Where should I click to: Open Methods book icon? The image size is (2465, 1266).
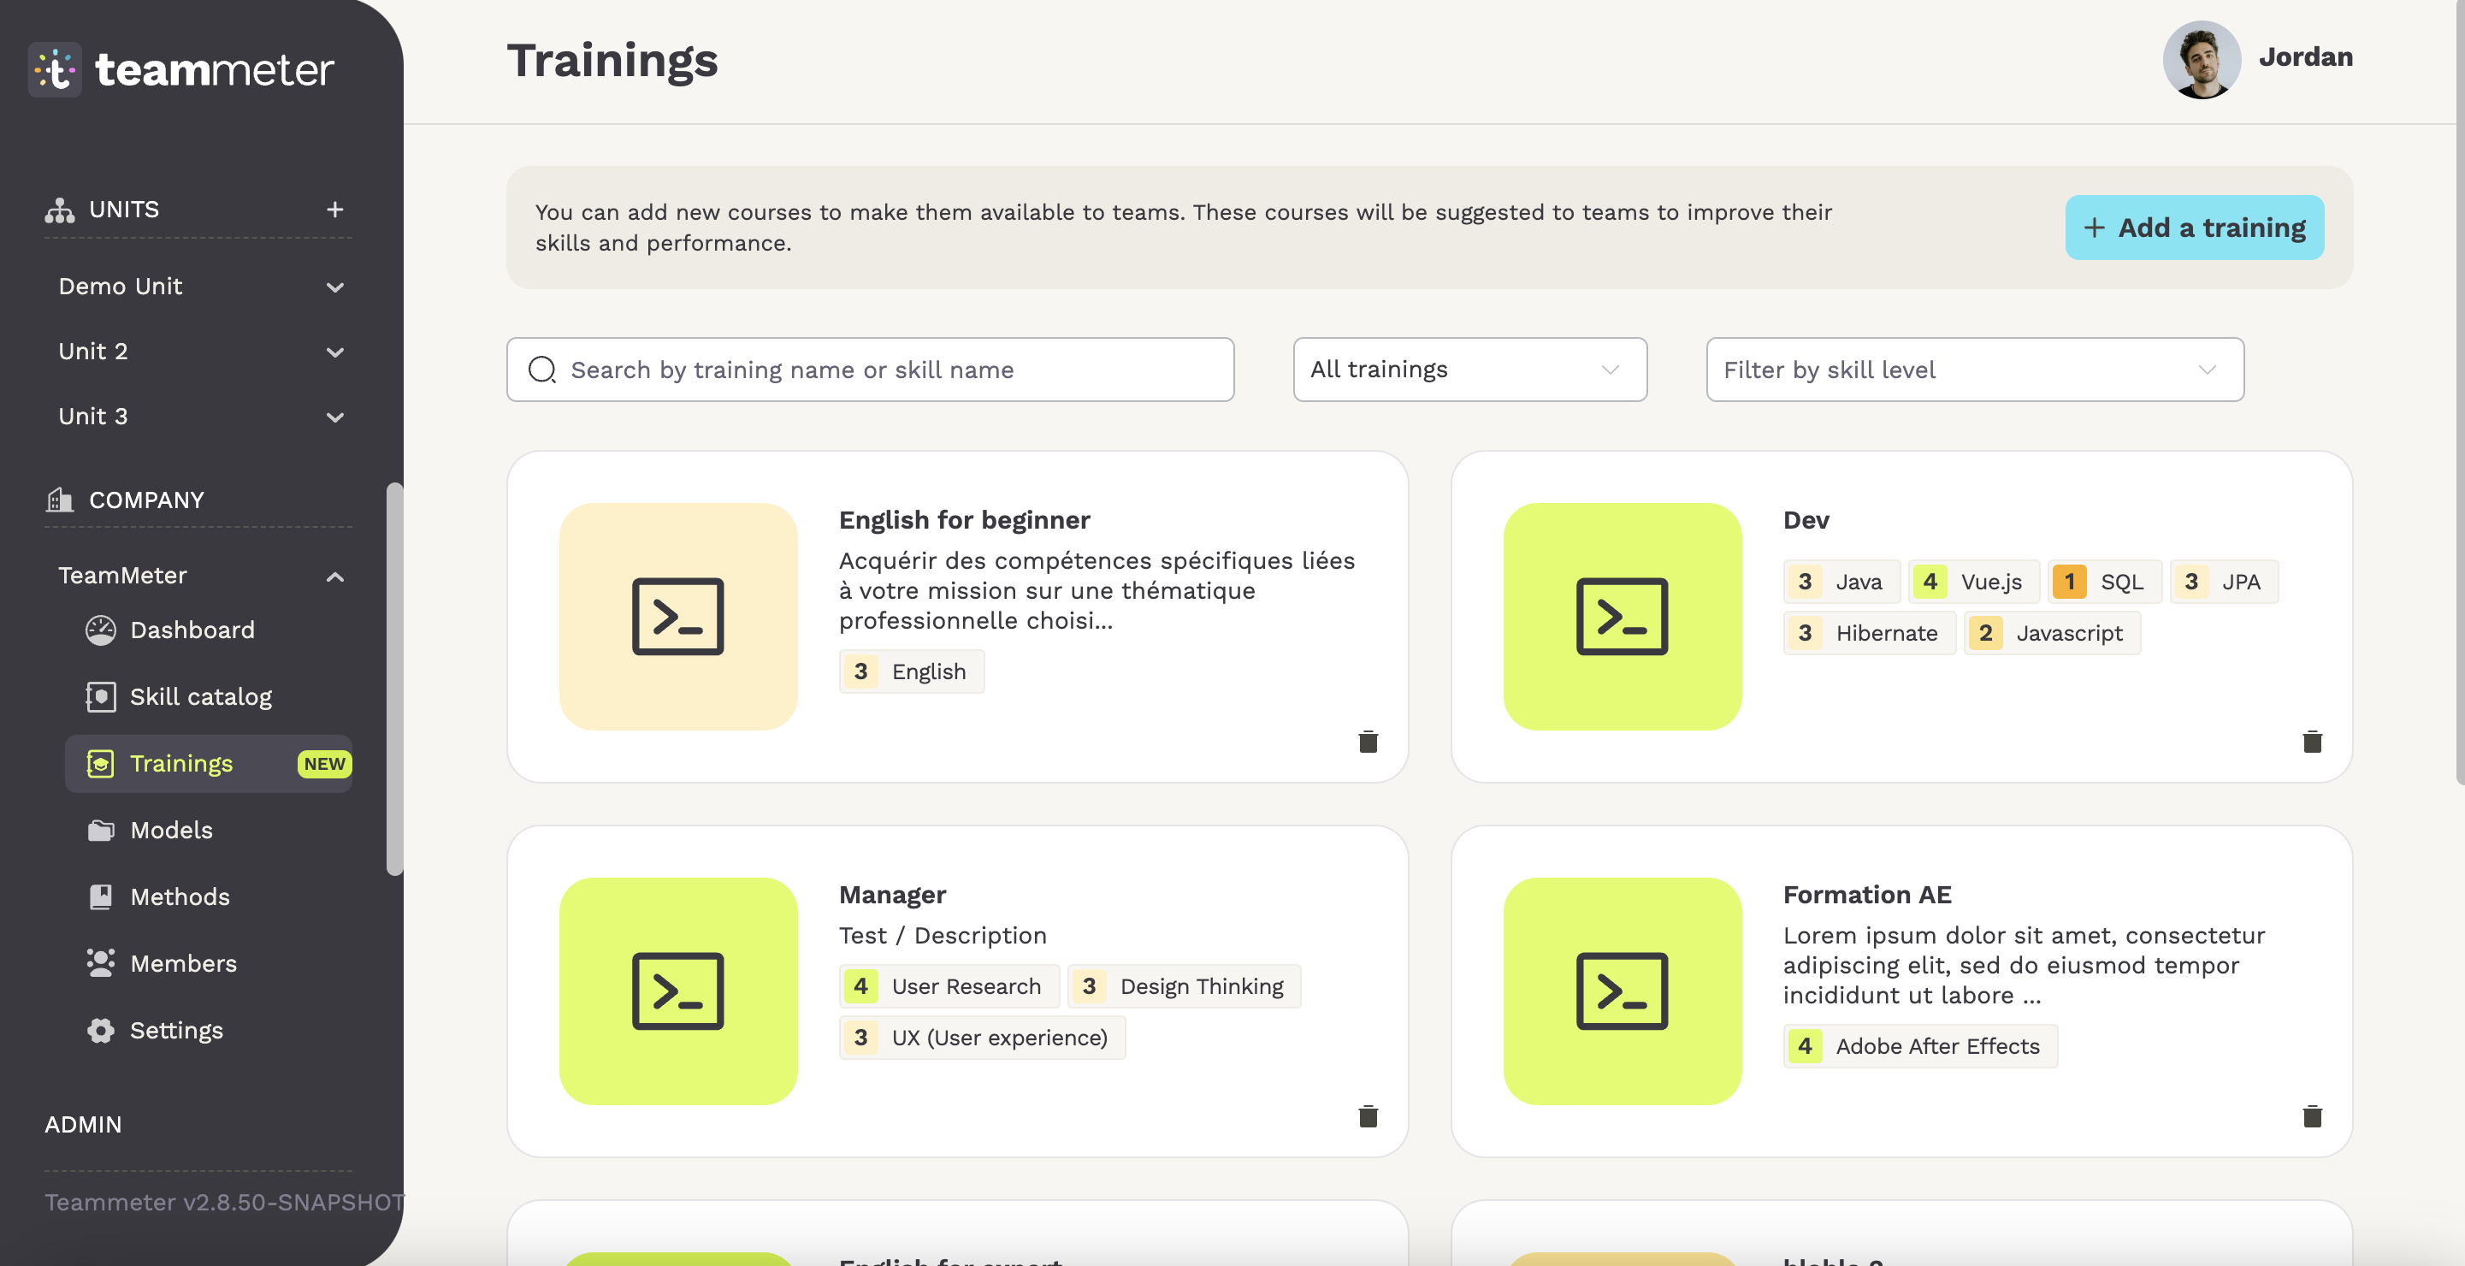click(100, 896)
